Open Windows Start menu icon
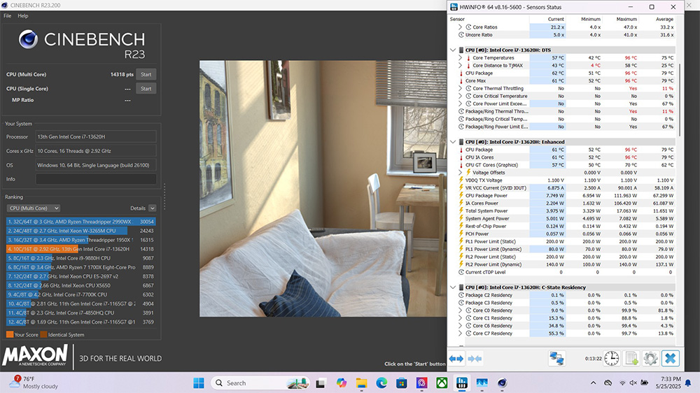The image size is (700, 393). tap(199, 383)
